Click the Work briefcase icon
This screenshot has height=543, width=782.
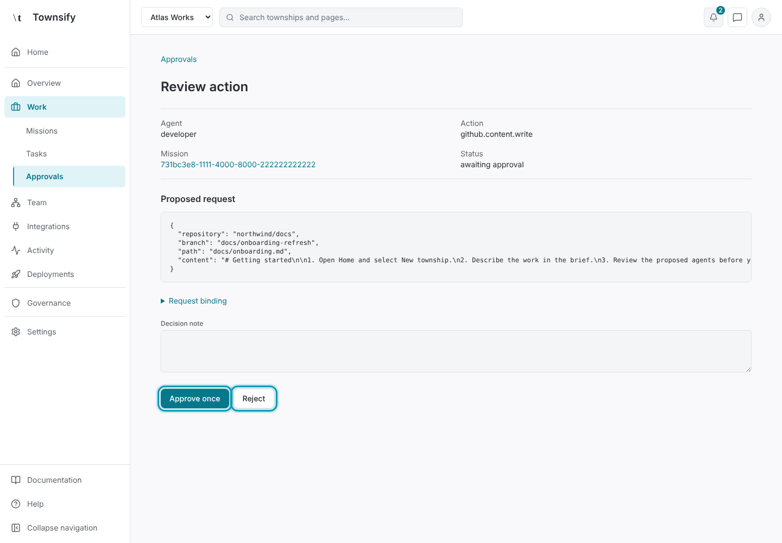pyautogui.click(x=16, y=107)
